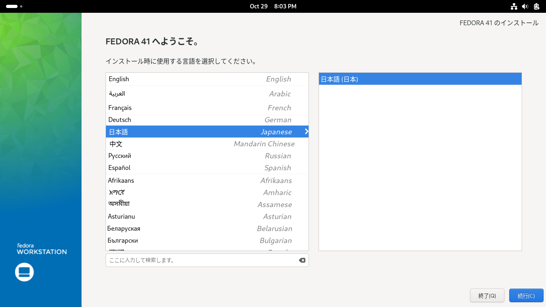Select the Assamese language row
The width and height of the screenshot is (546, 307).
coord(207,205)
